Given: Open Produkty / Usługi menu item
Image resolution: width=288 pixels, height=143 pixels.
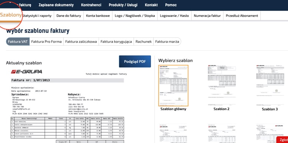Looking at the screenshot, I should [123, 5].
